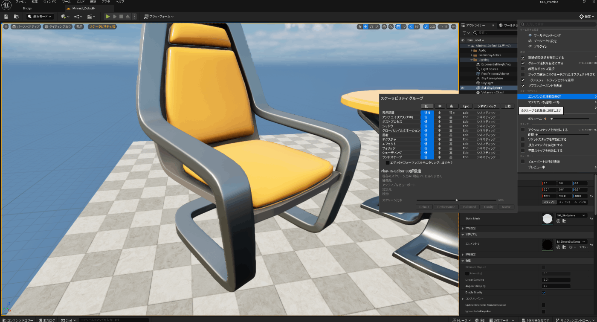This screenshot has width=597, height=322.
Task: Open ファイル menu
Action: 21,2
